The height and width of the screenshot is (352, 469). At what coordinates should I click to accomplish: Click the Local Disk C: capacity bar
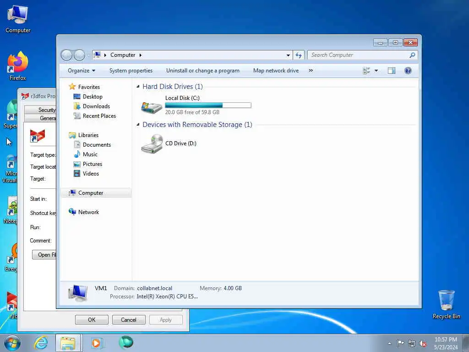pyautogui.click(x=208, y=105)
